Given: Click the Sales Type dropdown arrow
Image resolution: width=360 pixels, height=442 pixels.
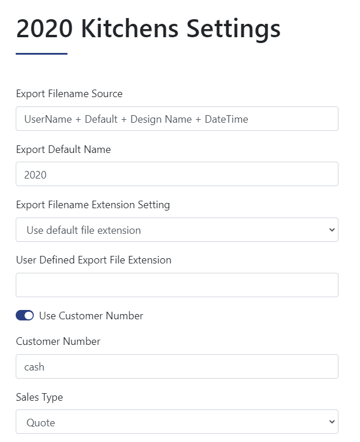Looking at the screenshot, I should click(x=332, y=422).
